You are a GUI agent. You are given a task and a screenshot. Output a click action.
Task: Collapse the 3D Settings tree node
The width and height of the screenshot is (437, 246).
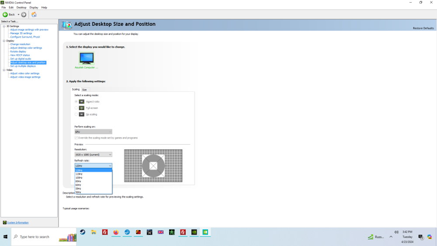click(4, 26)
